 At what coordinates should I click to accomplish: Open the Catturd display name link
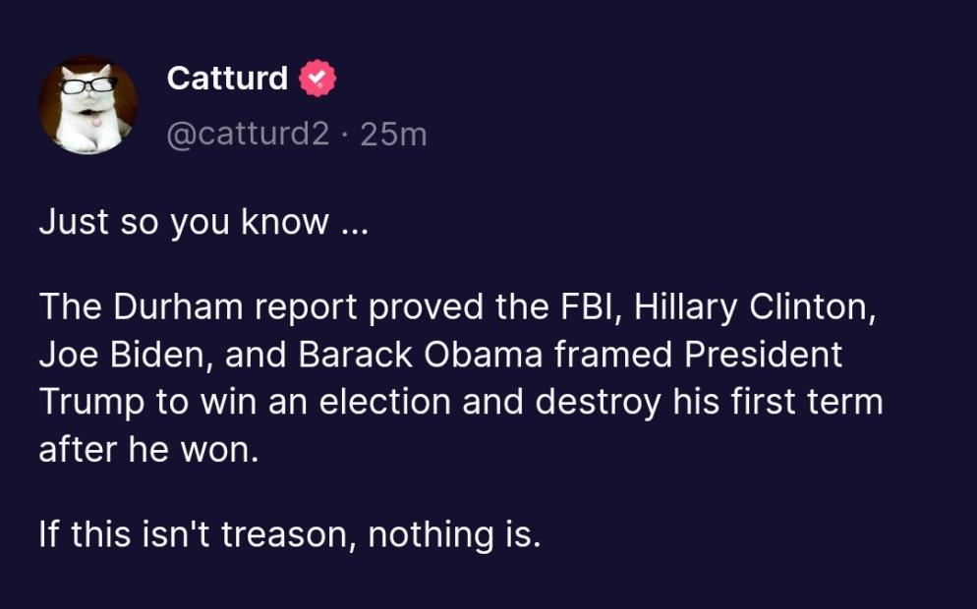click(x=227, y=78)
